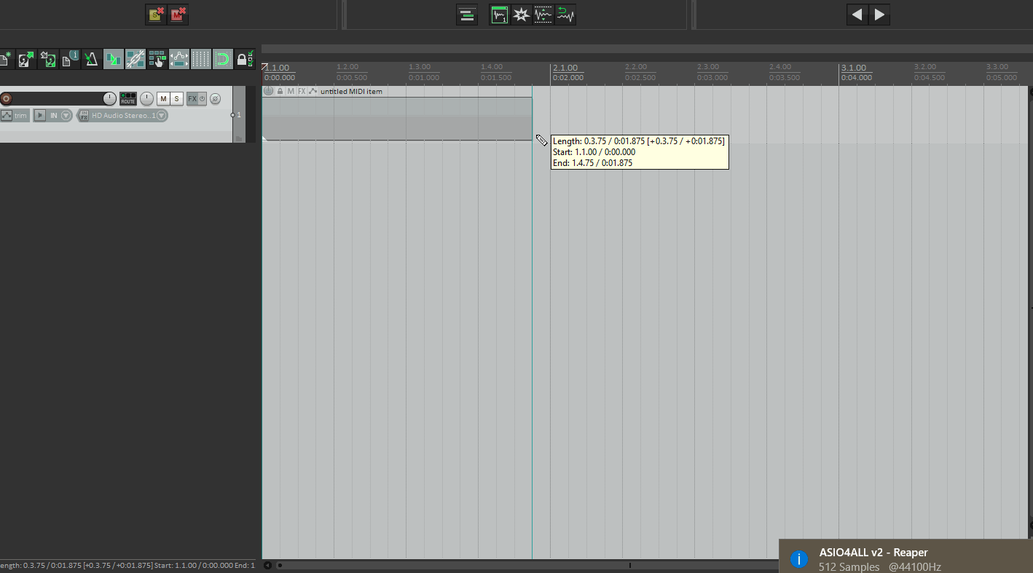Toggle snapping magnet icon

(x=223, y=59)
